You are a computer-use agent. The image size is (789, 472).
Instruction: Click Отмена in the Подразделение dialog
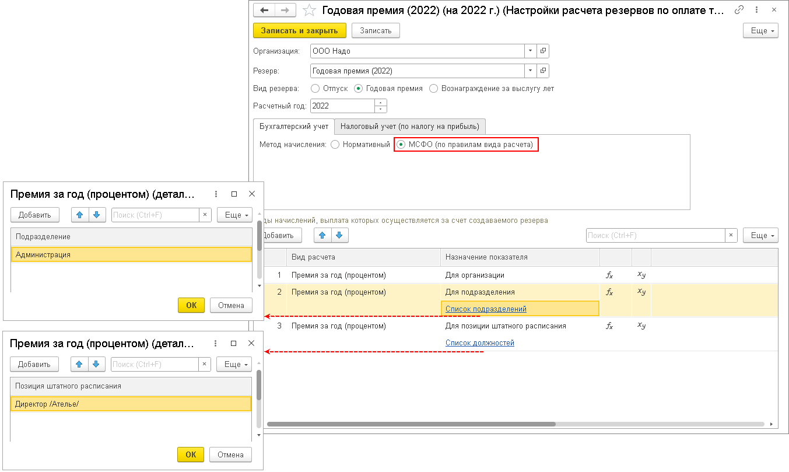[232, 305]
